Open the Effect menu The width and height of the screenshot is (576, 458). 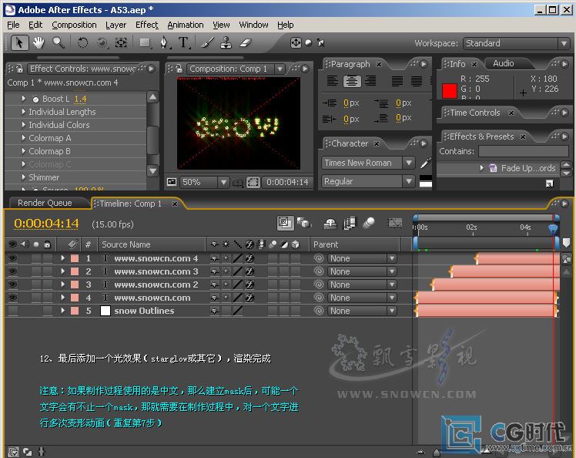tap(146, 25)
